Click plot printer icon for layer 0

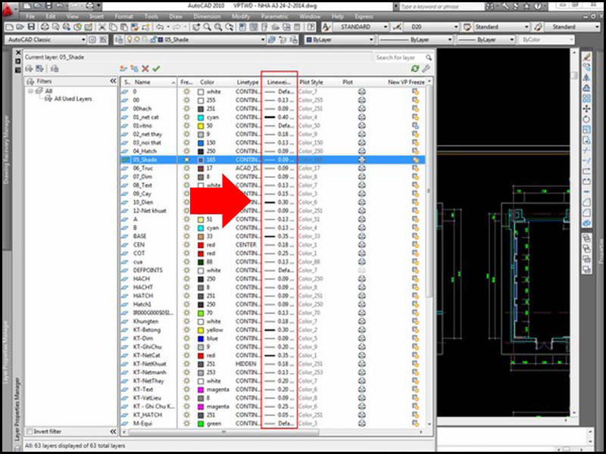tap(362, 91)
